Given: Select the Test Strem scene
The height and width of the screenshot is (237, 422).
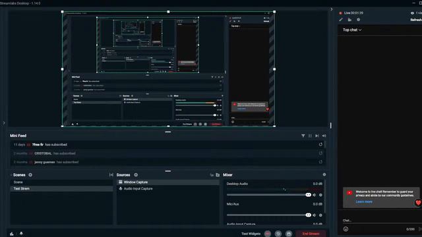Looking at the screenshot, I should click(61, 189).
